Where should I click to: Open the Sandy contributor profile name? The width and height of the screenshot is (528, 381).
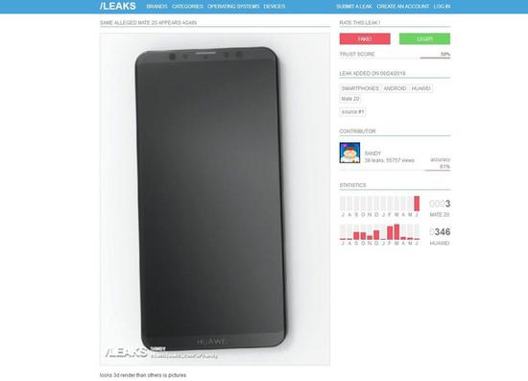[x=372, y=154]
